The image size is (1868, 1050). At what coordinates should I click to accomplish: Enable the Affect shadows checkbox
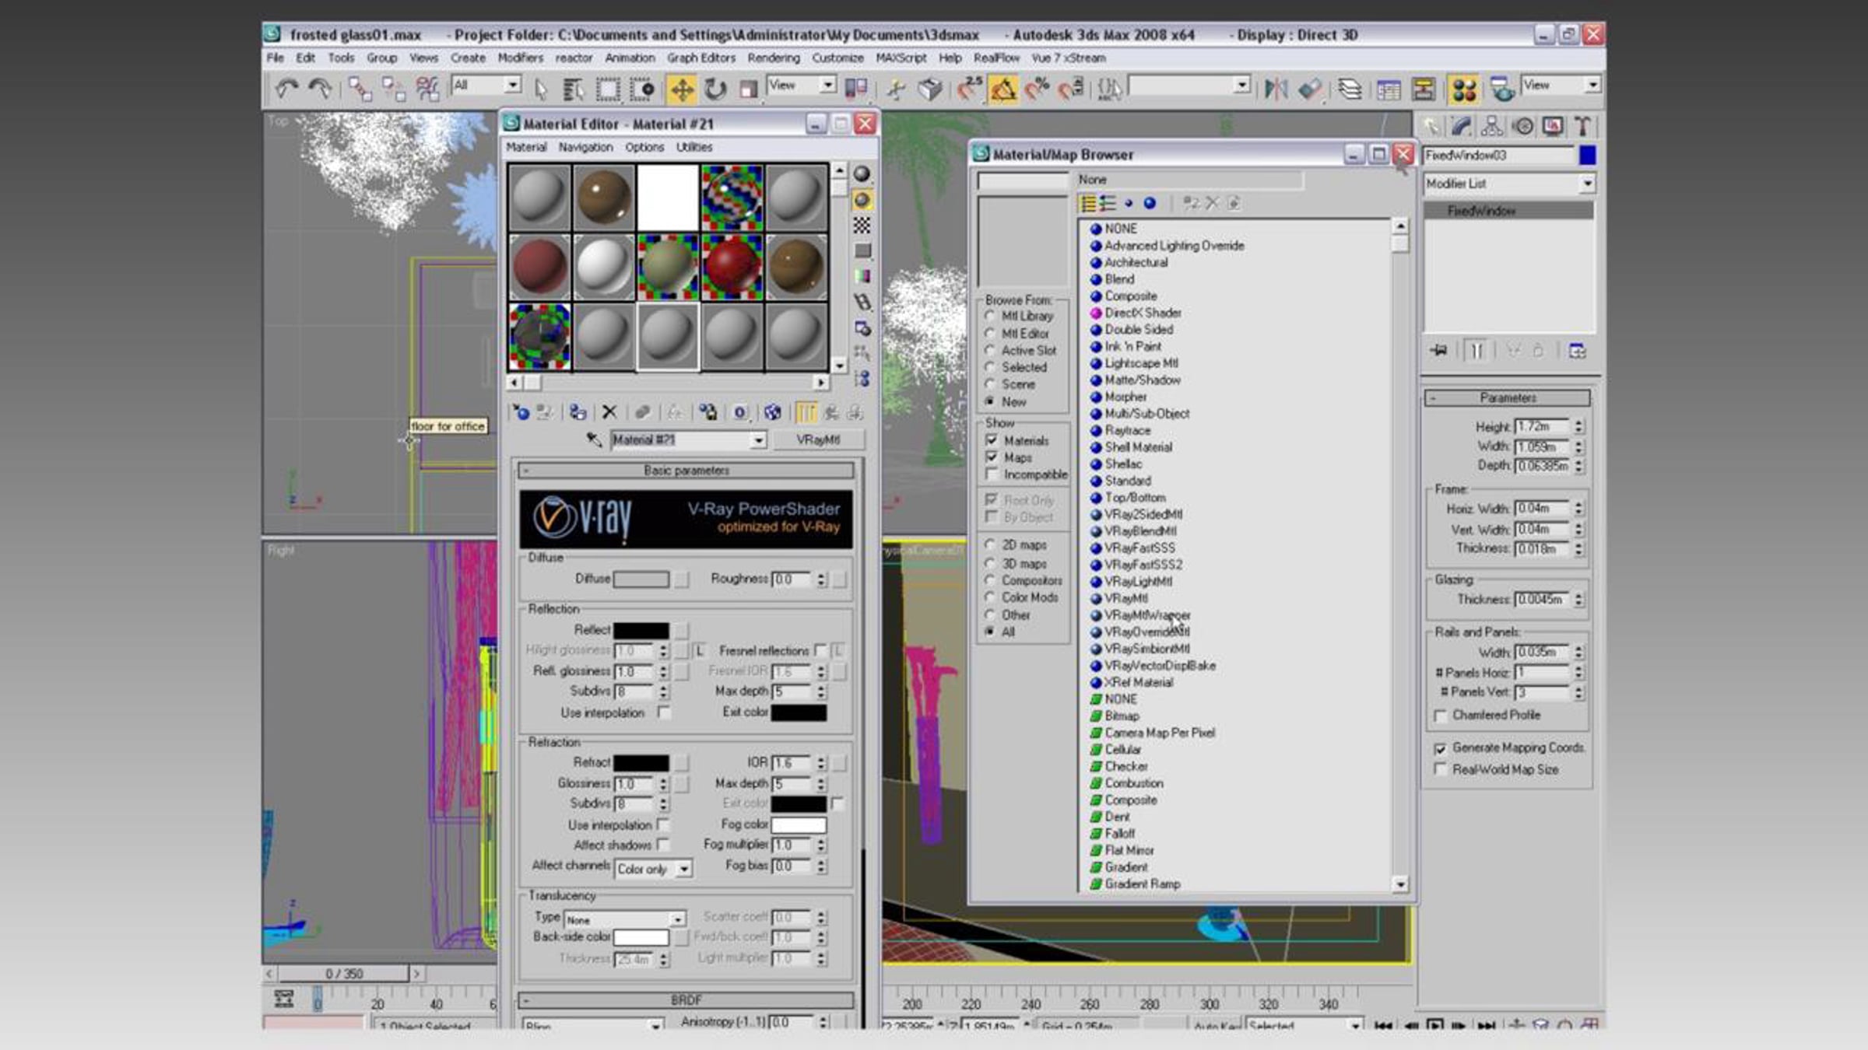(x=663, y=845)
